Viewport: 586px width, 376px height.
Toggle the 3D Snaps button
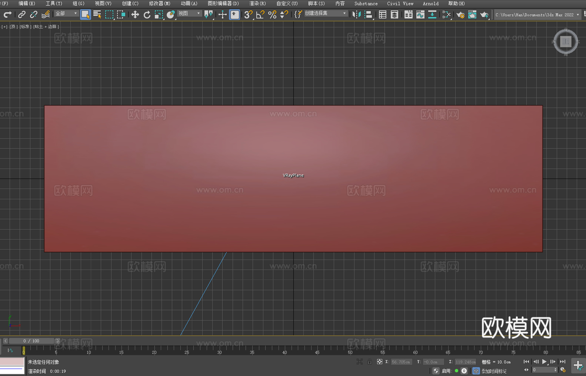[x=248, y=14]
